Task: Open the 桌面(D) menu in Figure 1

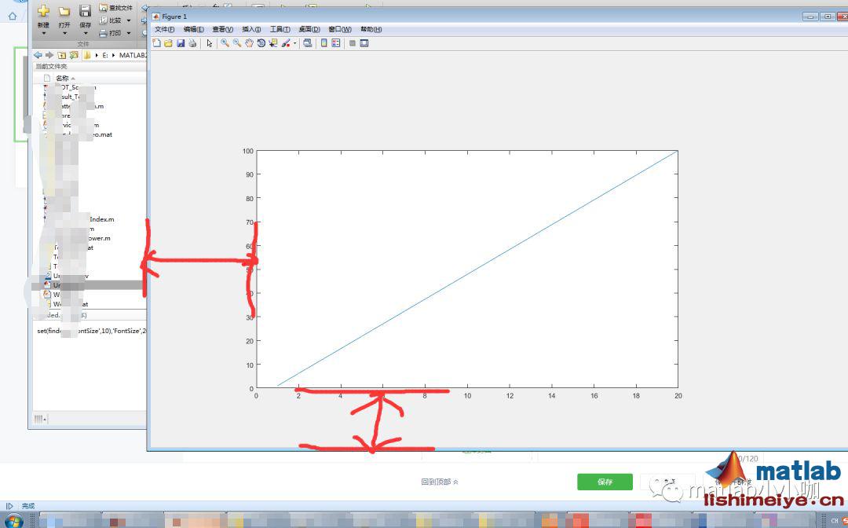Action: pyautogui.click(x=309, y=29)
